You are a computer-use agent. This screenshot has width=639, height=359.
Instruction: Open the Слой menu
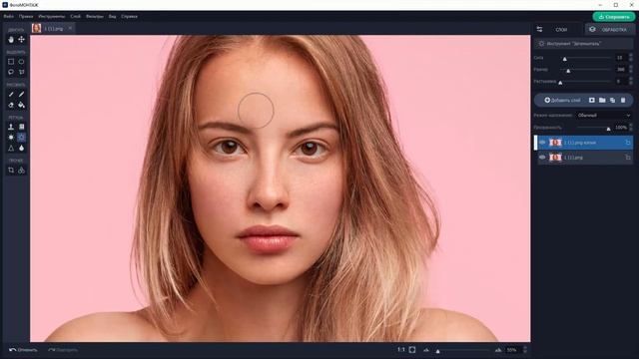pos(76,17)
